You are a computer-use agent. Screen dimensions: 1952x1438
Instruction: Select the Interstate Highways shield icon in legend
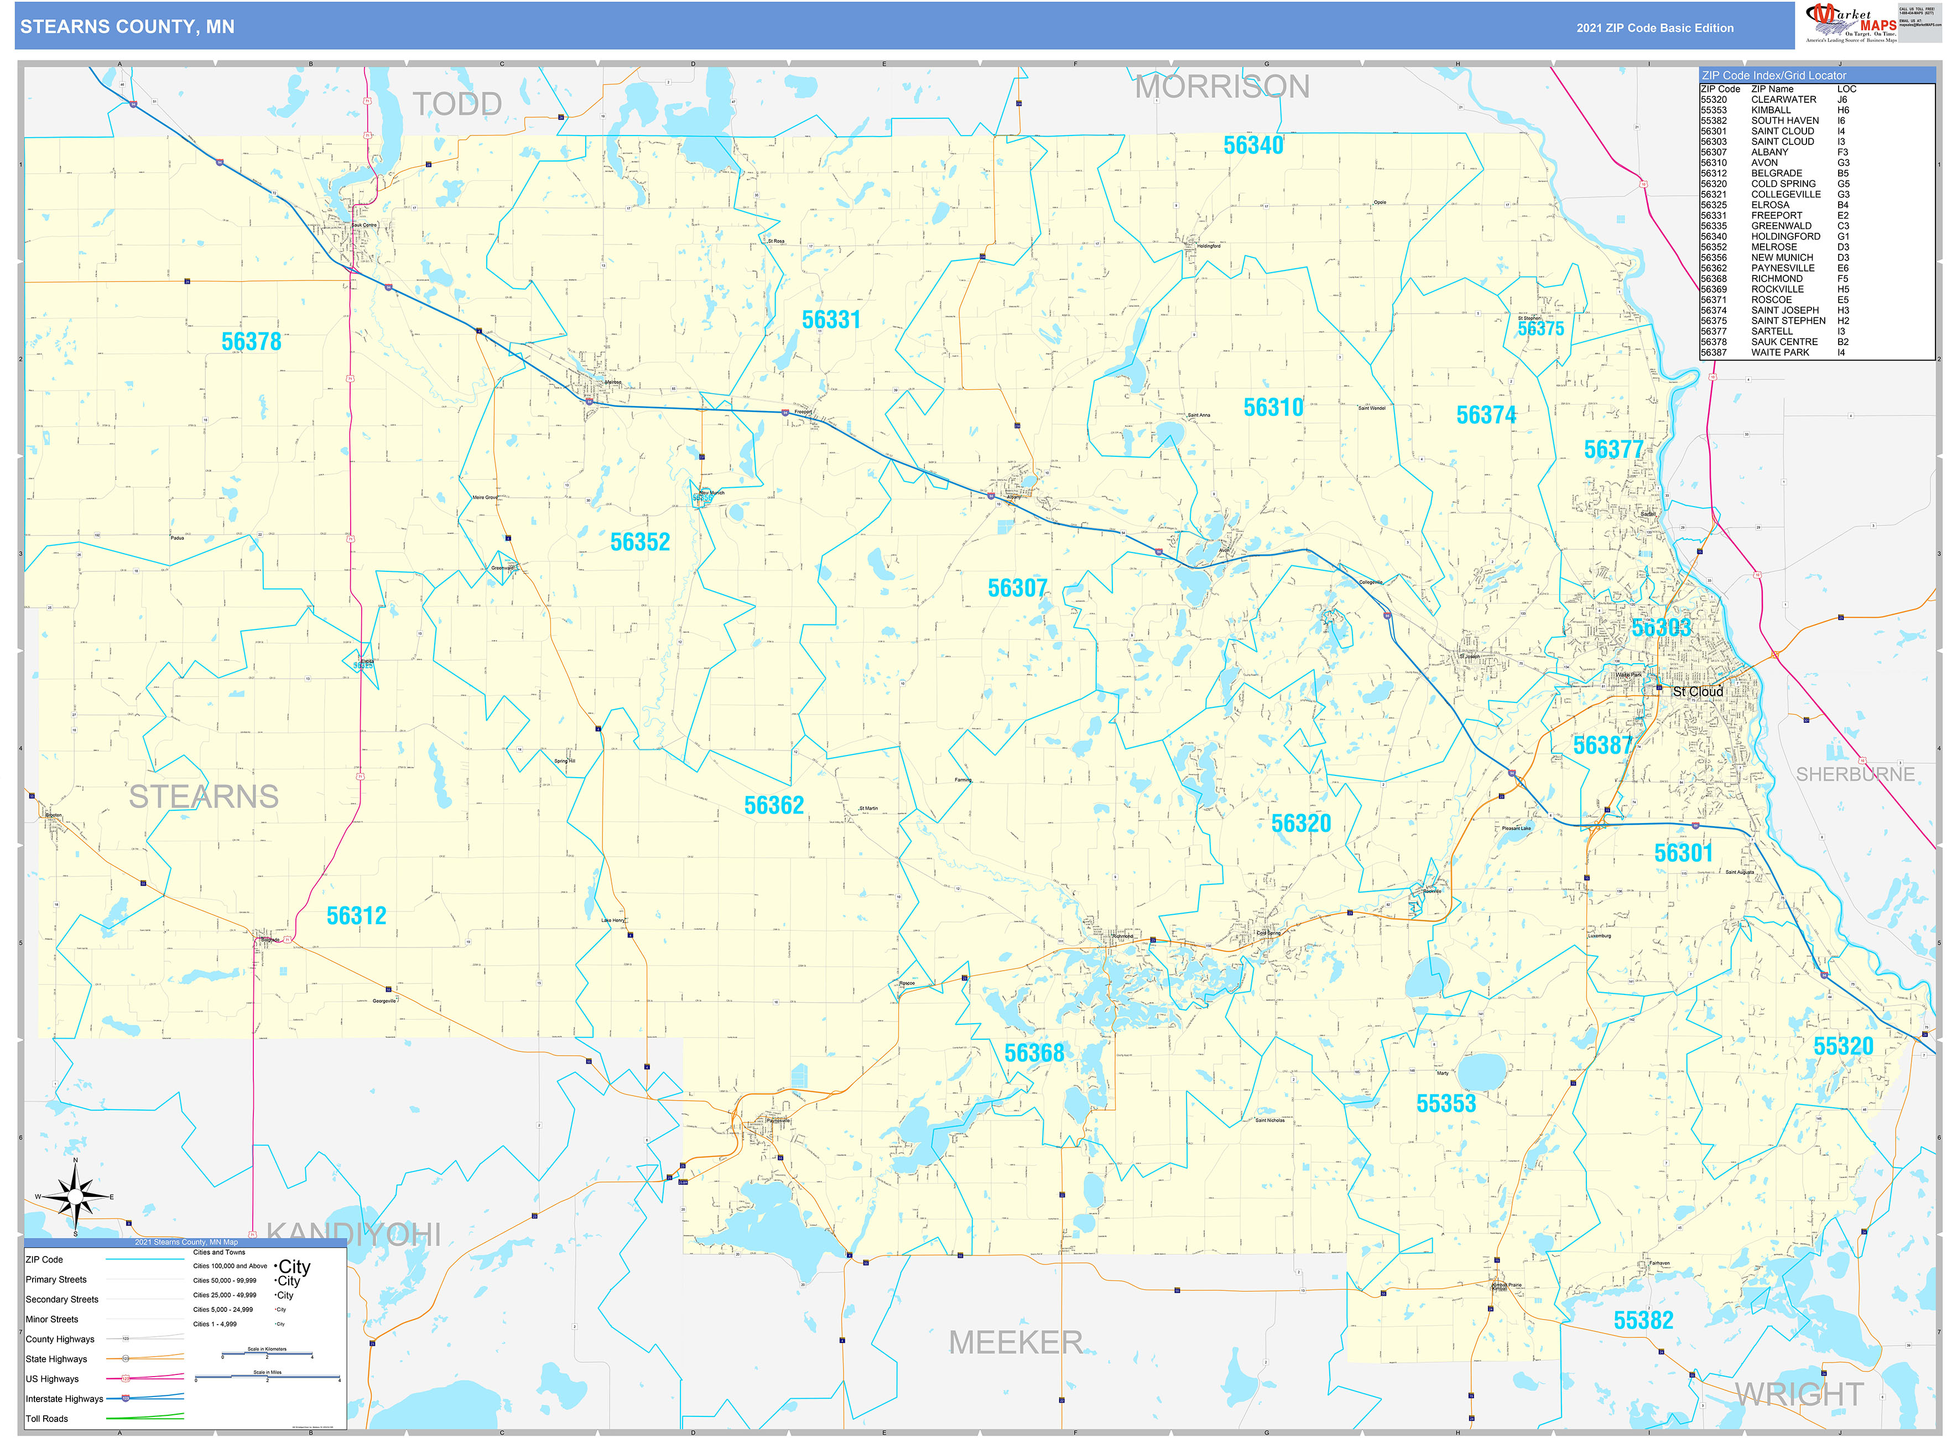tap(126, 1399)
